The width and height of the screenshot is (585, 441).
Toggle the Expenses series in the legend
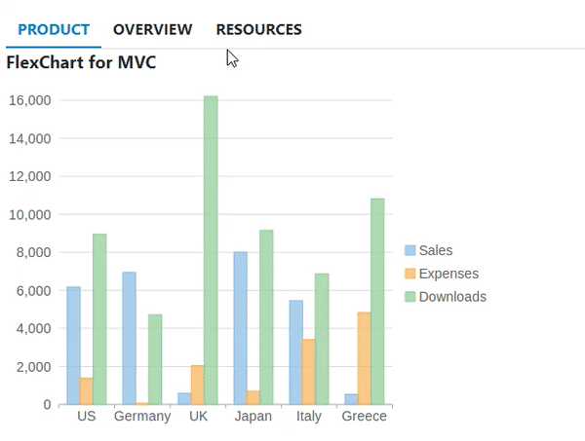click(x=445, y=274)
